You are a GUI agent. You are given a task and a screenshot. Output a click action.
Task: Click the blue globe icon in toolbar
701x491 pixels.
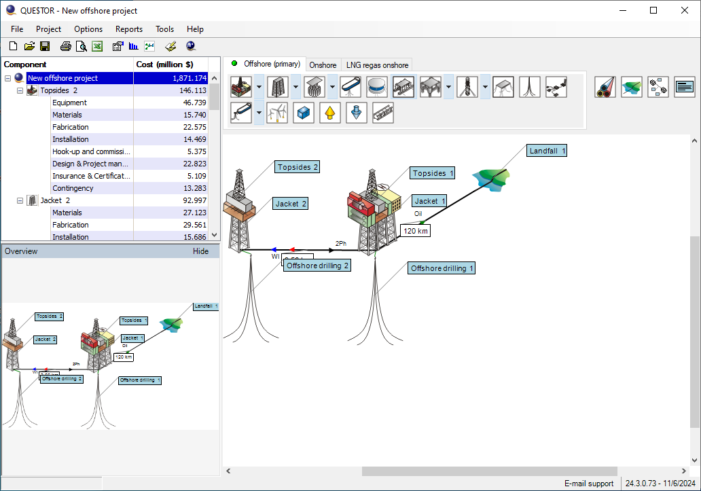pos(191,46)
